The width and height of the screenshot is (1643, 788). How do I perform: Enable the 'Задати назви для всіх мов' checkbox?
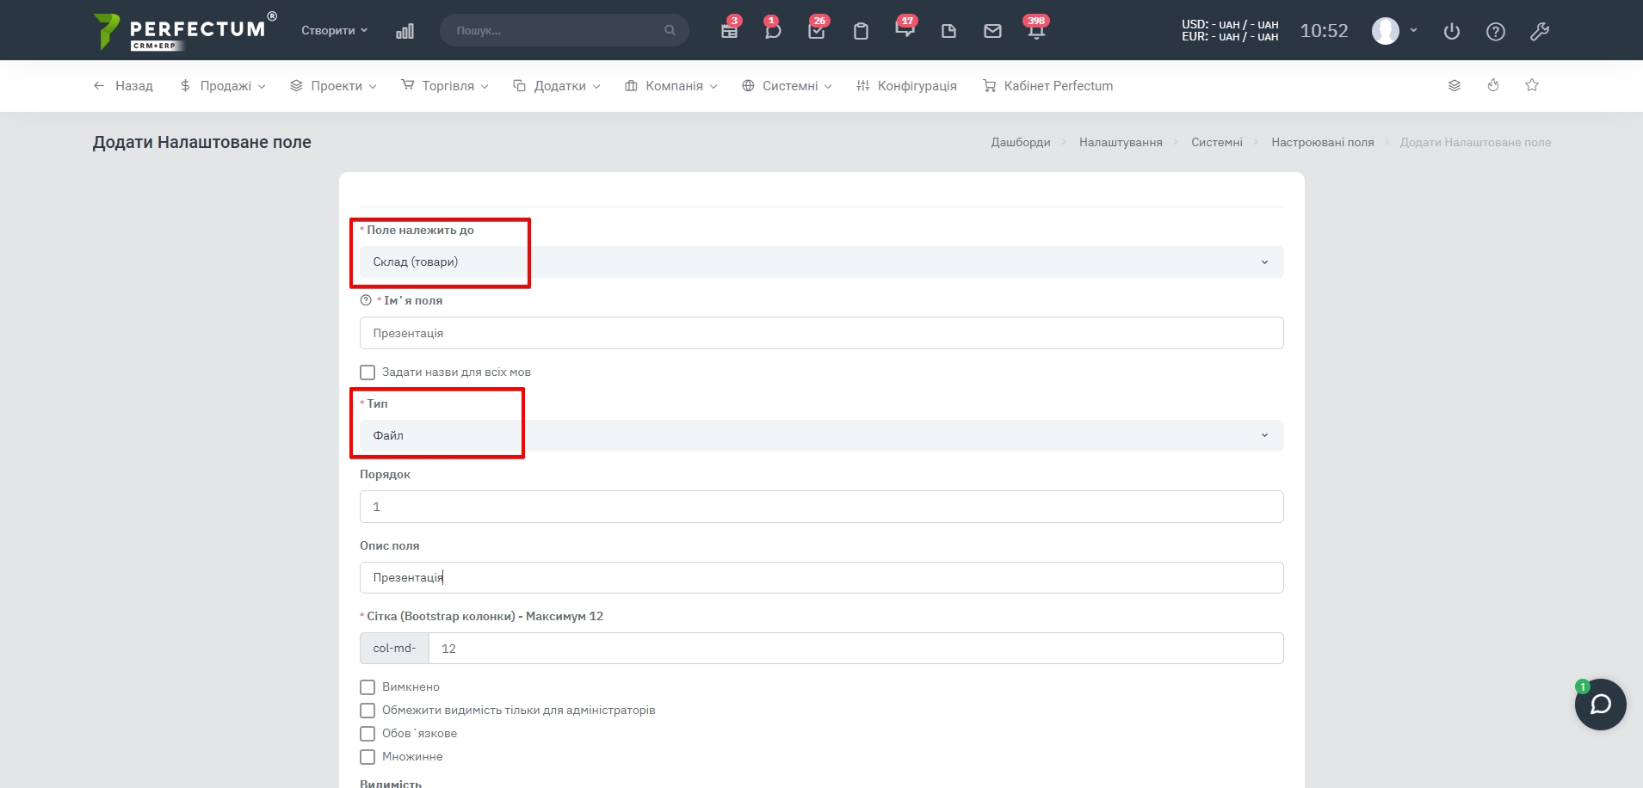click(x=368, y=372)
